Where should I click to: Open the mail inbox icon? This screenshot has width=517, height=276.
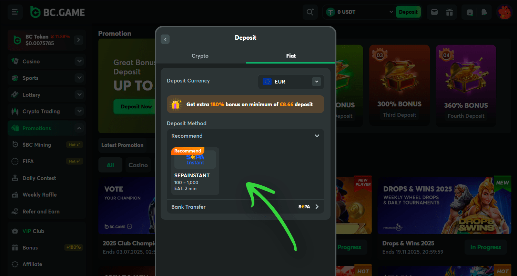[434, 12]
